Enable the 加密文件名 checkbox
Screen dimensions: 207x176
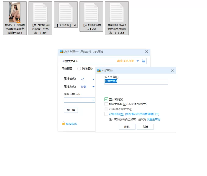click(x=106, y=104)
